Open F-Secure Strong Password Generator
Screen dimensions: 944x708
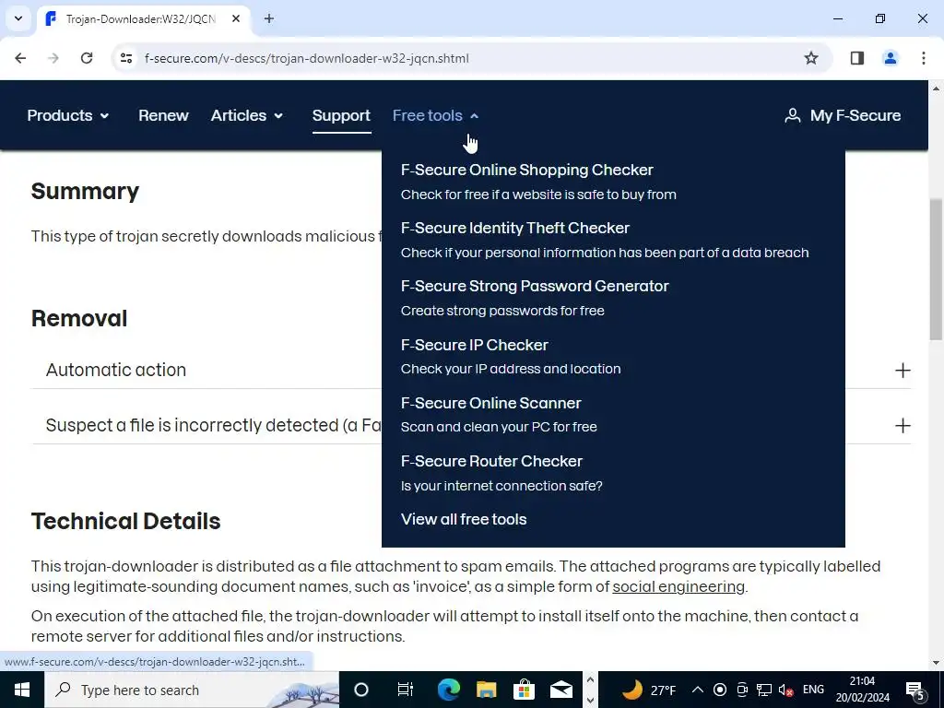tap(535, 286)
